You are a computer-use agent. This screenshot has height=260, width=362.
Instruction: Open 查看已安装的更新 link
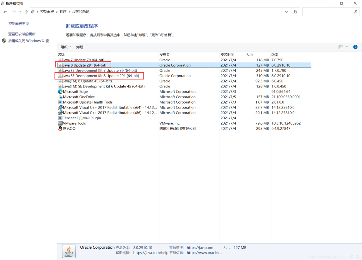[x=22, y=34]
